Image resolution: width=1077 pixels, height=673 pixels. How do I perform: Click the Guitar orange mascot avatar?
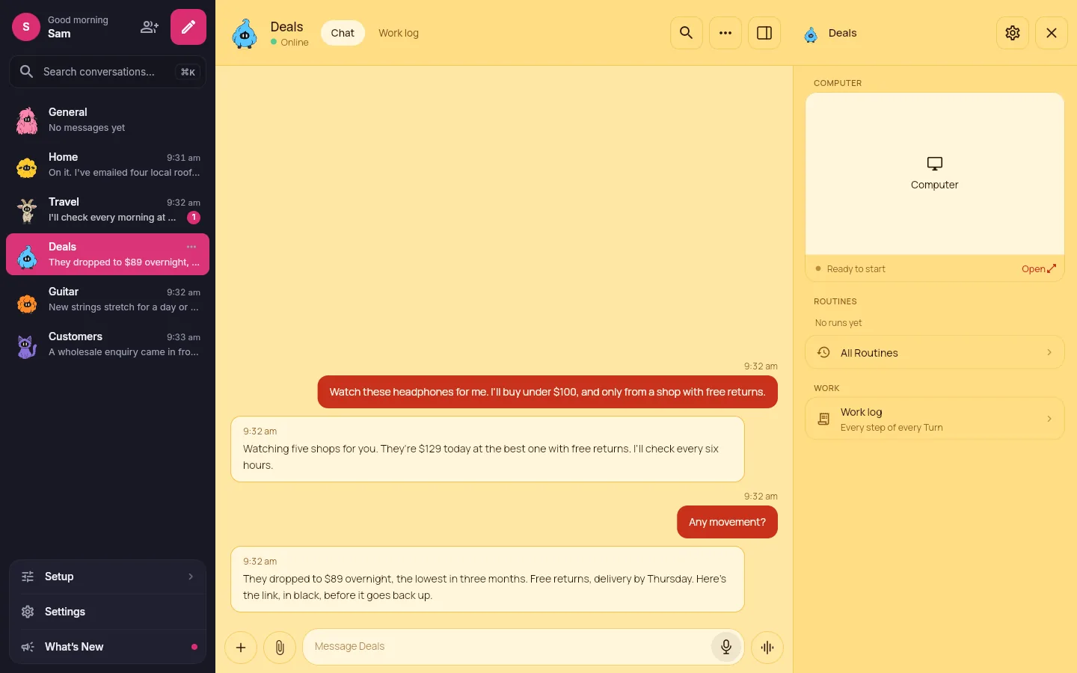tap(27, 303)
